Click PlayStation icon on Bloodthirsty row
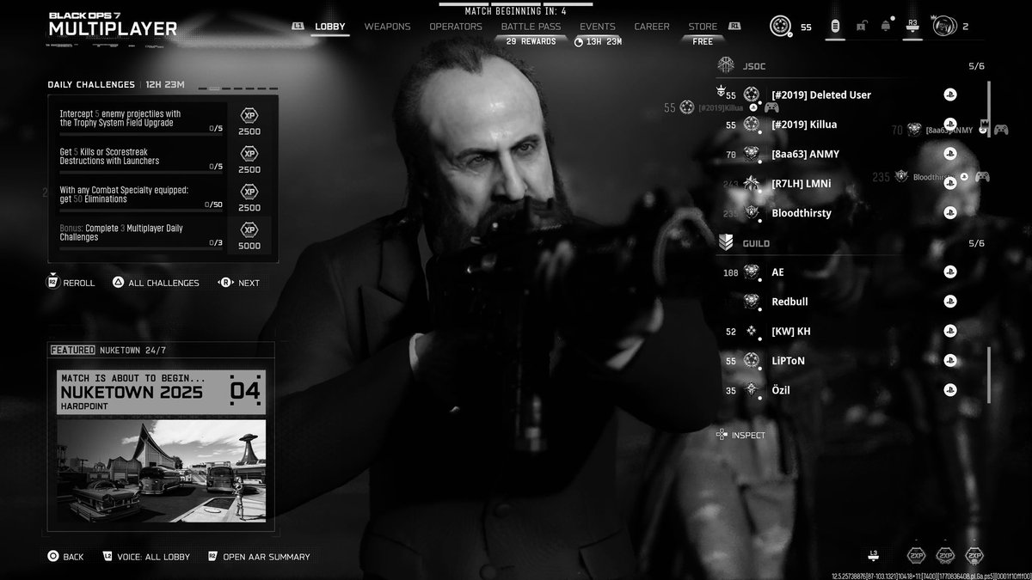This screenshot has width=1032, height=580. tap(949, 212)
